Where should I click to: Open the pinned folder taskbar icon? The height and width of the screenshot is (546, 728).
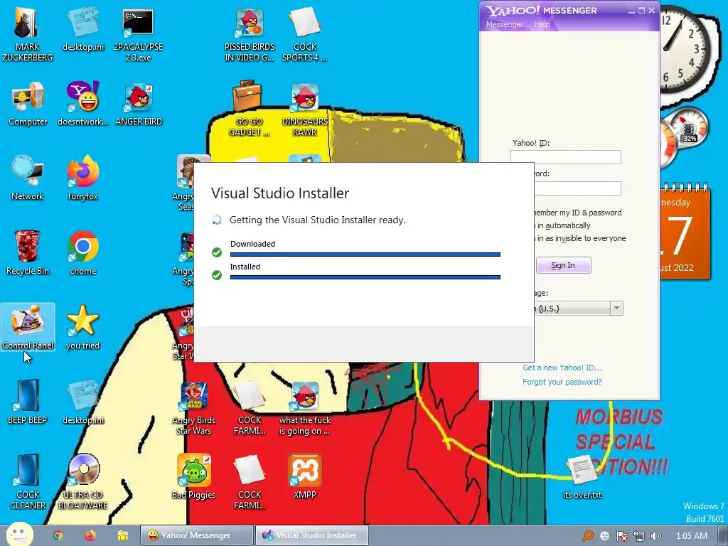point(122,535)
